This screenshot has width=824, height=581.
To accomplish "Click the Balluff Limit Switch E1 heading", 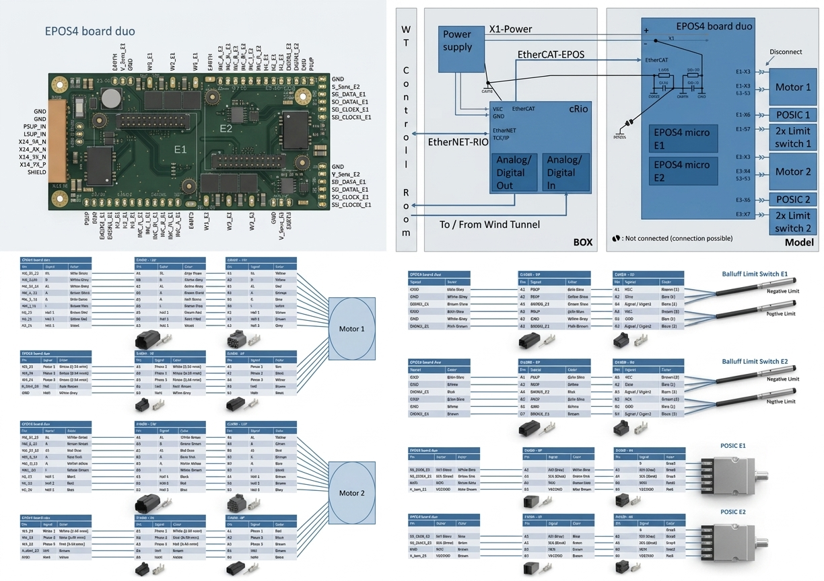I will pyautogui.click(x=755, y=274).
